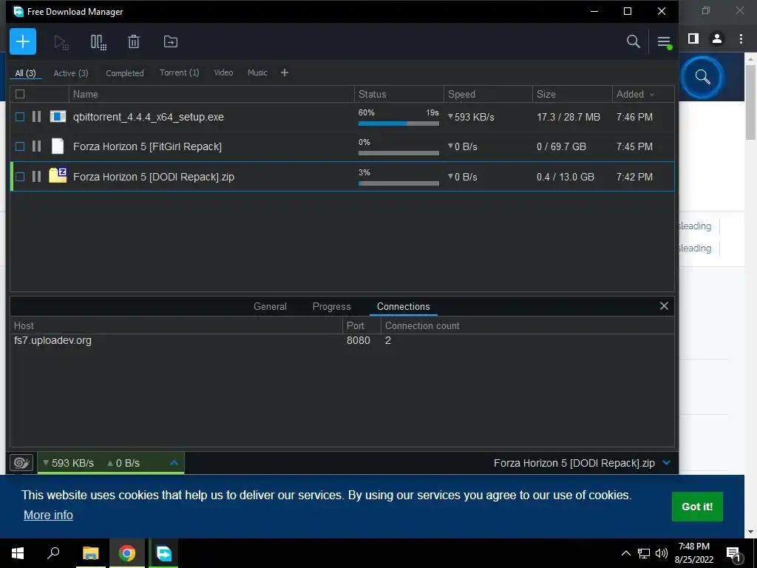757x568 pixels.
Task: Check the box for qbittorrent setup download
Action: [20, 117]
